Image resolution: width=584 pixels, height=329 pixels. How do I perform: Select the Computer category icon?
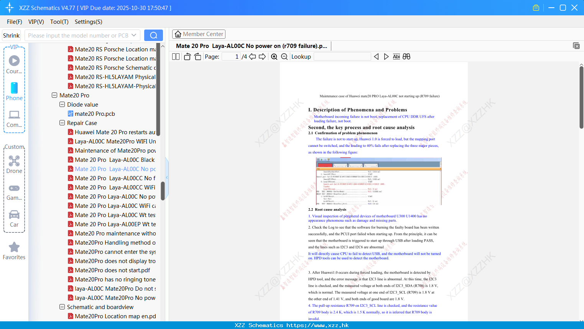click(x=14, y=118)
